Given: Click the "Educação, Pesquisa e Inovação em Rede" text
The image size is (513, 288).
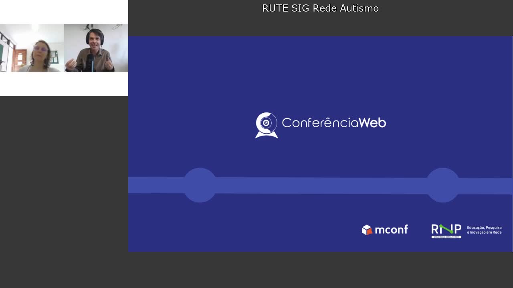Looking at the screenshot, I should [x=484, y=230].
